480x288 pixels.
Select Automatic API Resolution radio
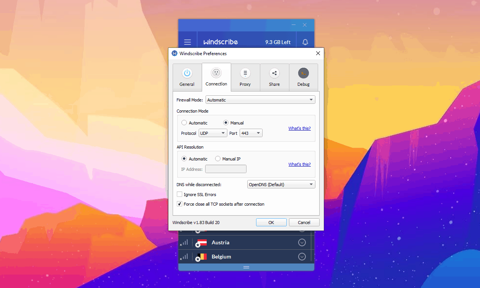pos(184,159)
